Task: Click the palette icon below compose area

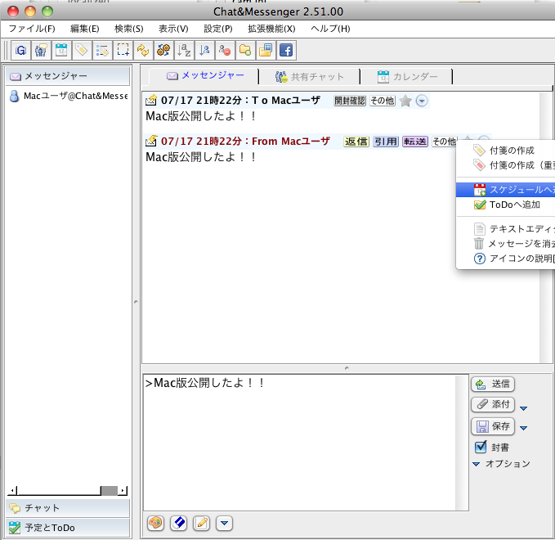Action: [155, 523]
